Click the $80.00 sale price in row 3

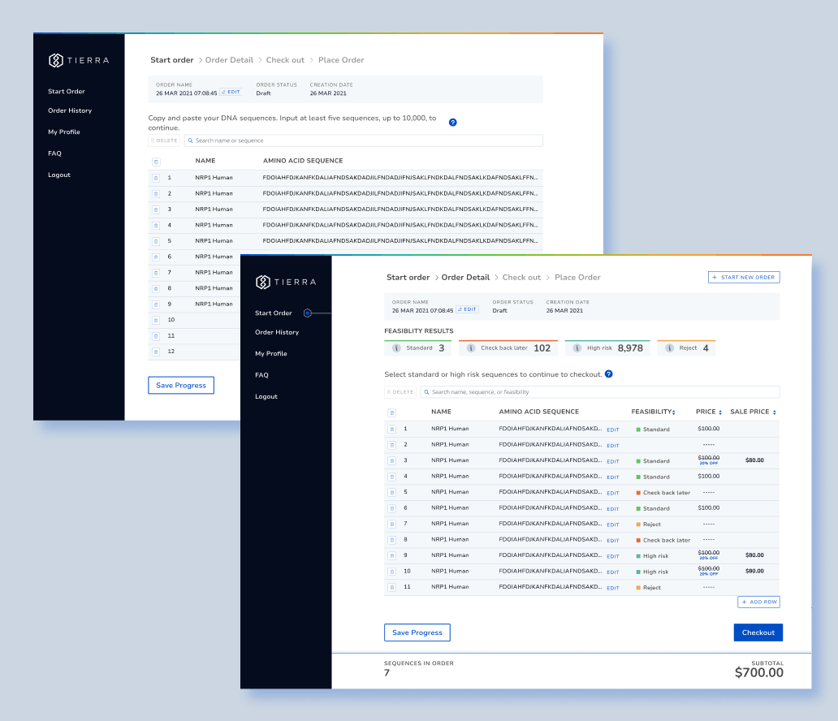coord(754,460)
